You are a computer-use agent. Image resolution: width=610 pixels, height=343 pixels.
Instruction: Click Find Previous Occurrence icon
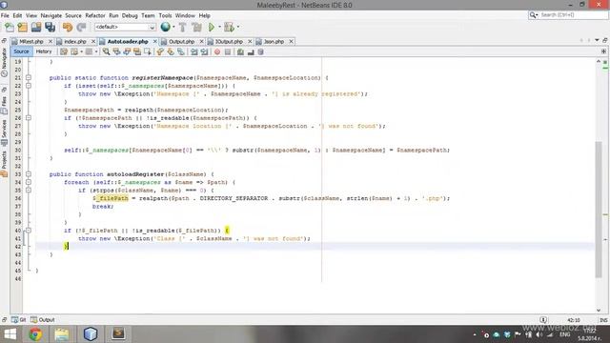116,51
